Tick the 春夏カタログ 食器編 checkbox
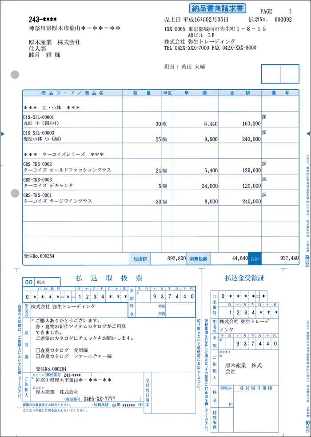Image resolution: width=311 pixels, height=437 pixels. tap(38, 350)
